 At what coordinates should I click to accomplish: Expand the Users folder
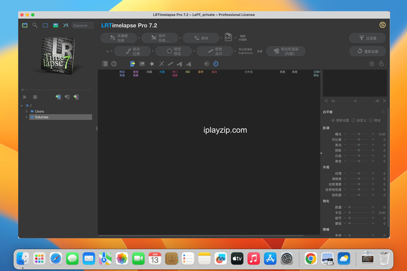click(x=26, y=112)
